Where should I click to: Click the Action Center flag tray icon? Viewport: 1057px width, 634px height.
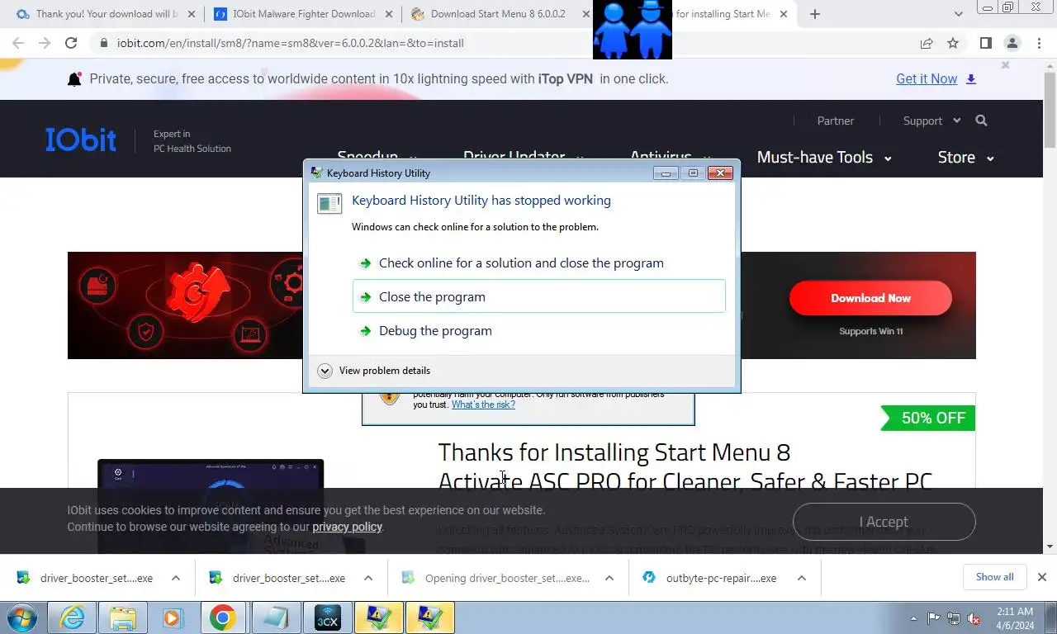(933, 617)
